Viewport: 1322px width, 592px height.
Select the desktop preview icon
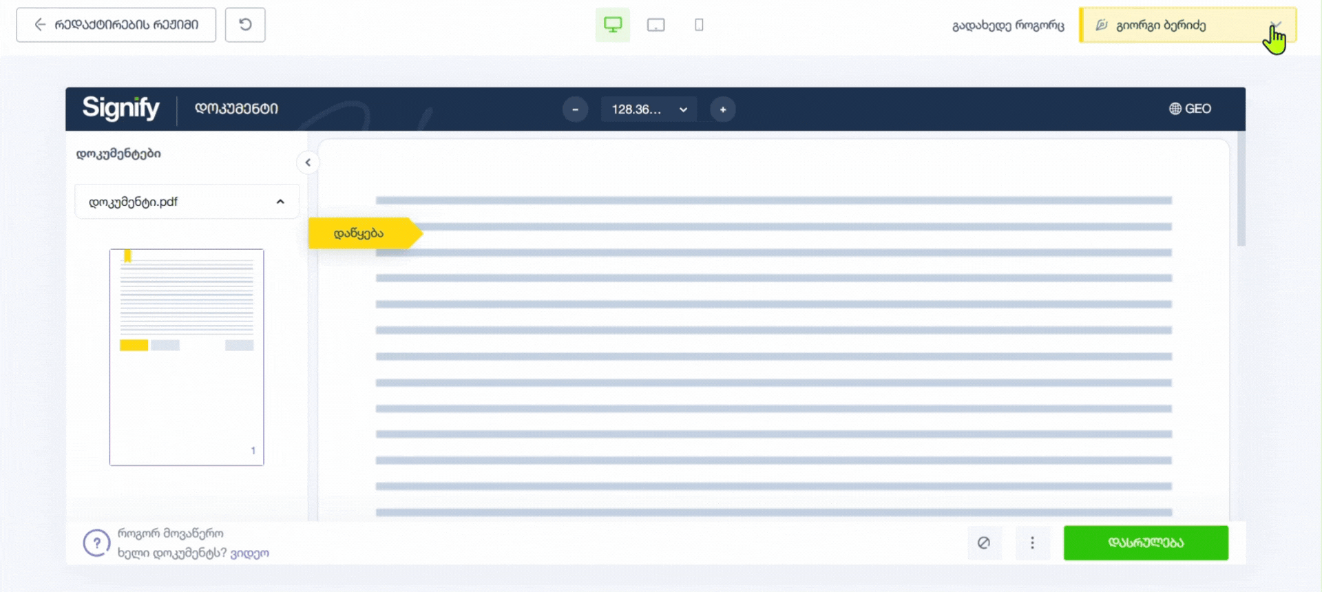pyautogui.click(x=613, y=25)
